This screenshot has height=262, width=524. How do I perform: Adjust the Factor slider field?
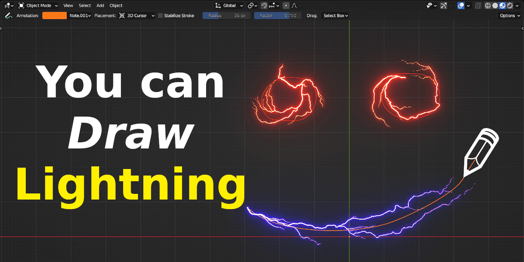[277, 16]
